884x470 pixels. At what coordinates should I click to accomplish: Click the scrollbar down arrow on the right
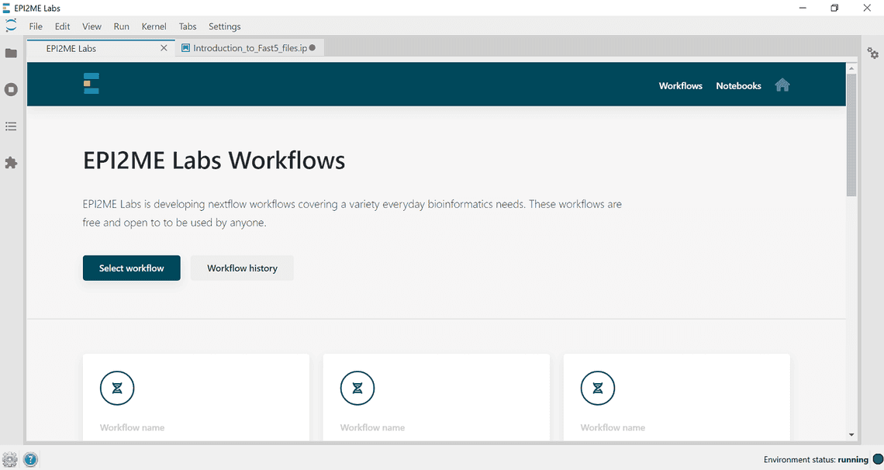click(853, 434)
